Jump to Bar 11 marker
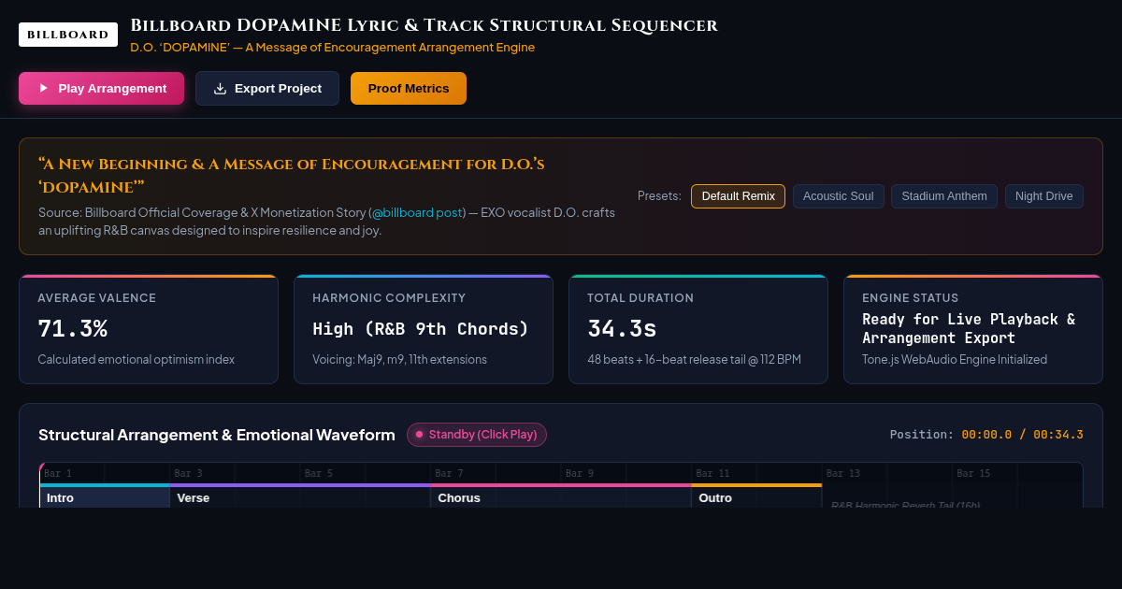This screenshot has height=589, width=1122. tap(712, 473)
